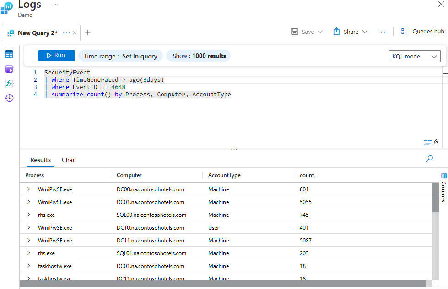Open Queries hub

(x=422, y=32)
